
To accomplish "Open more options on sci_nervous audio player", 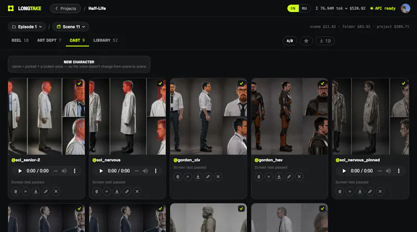I will coord(155,171).
